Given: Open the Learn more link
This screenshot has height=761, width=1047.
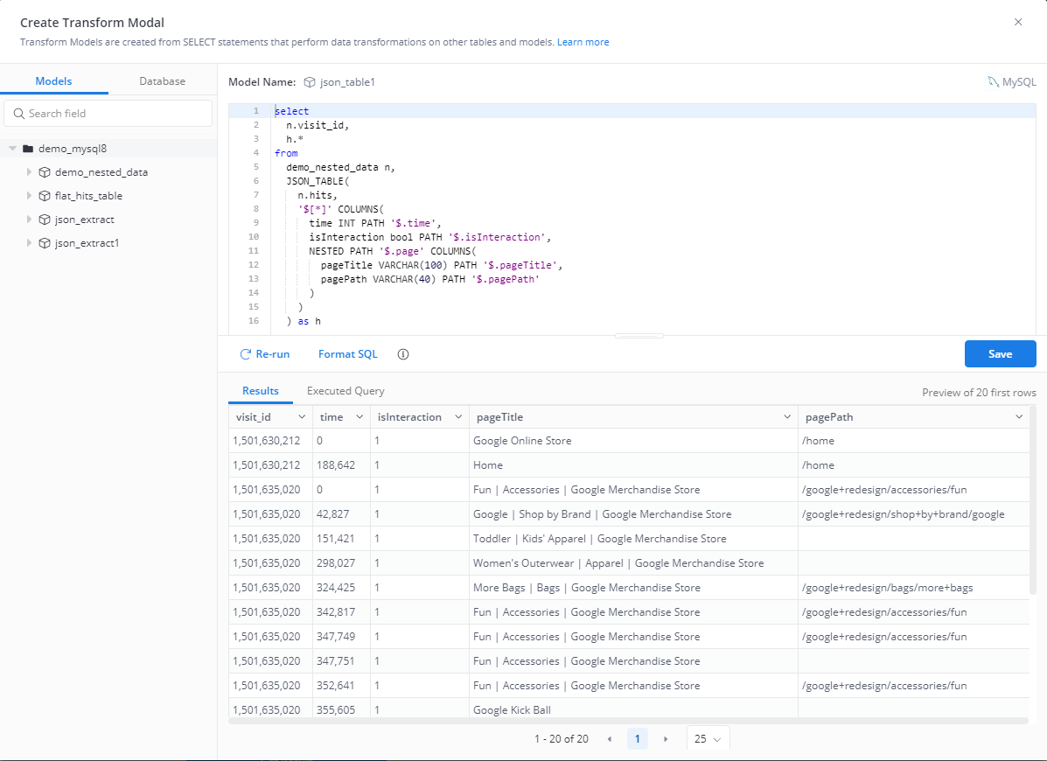Looking at the screenshot, I should tap(583, 42).
